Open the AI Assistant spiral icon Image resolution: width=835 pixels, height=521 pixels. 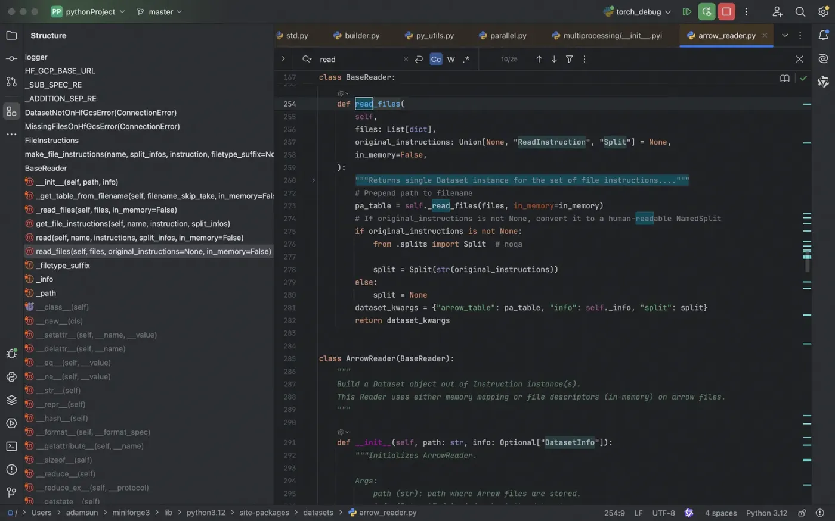tap(824, 58)
